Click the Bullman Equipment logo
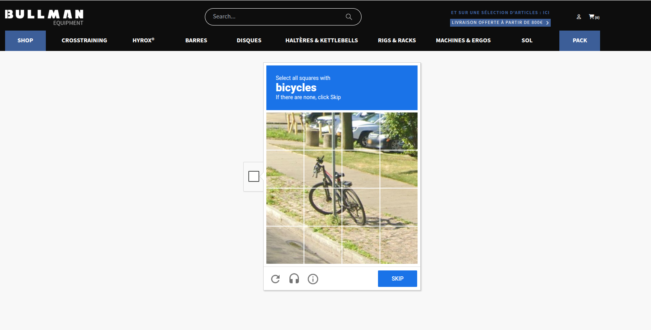The image size is (651, 330). [44, 18]
